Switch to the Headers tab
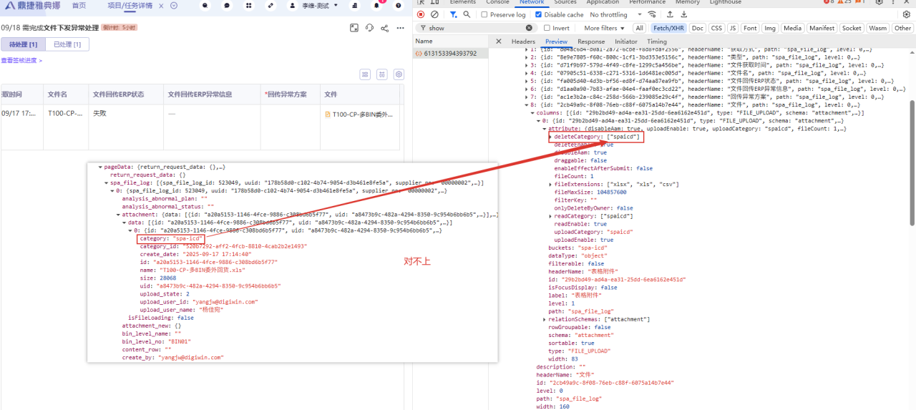This screenshot has width=916, height=410. [523, 42]
